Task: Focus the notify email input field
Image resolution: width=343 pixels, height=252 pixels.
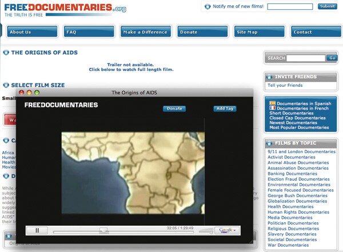Action: tap(290, 6)
